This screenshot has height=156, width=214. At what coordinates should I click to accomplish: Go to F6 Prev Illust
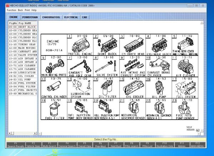pyautogui.click(x=101, y=145)
